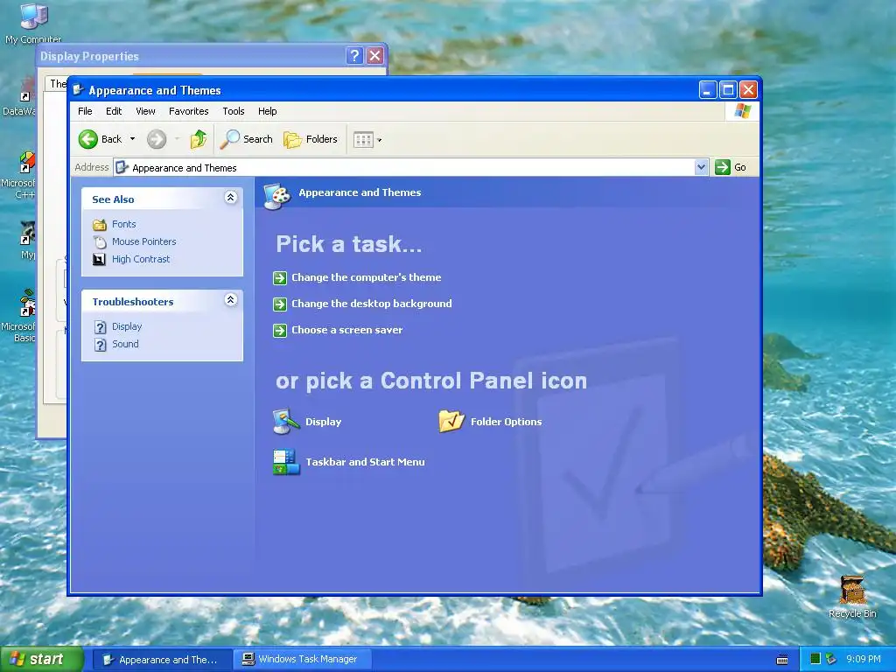Open the Sound troubleshooter link
Viewport: 896px width, 672px height.
125,344
